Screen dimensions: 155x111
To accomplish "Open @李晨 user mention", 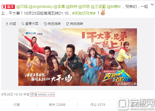I will pyautogui.click(x=59, y=7).
